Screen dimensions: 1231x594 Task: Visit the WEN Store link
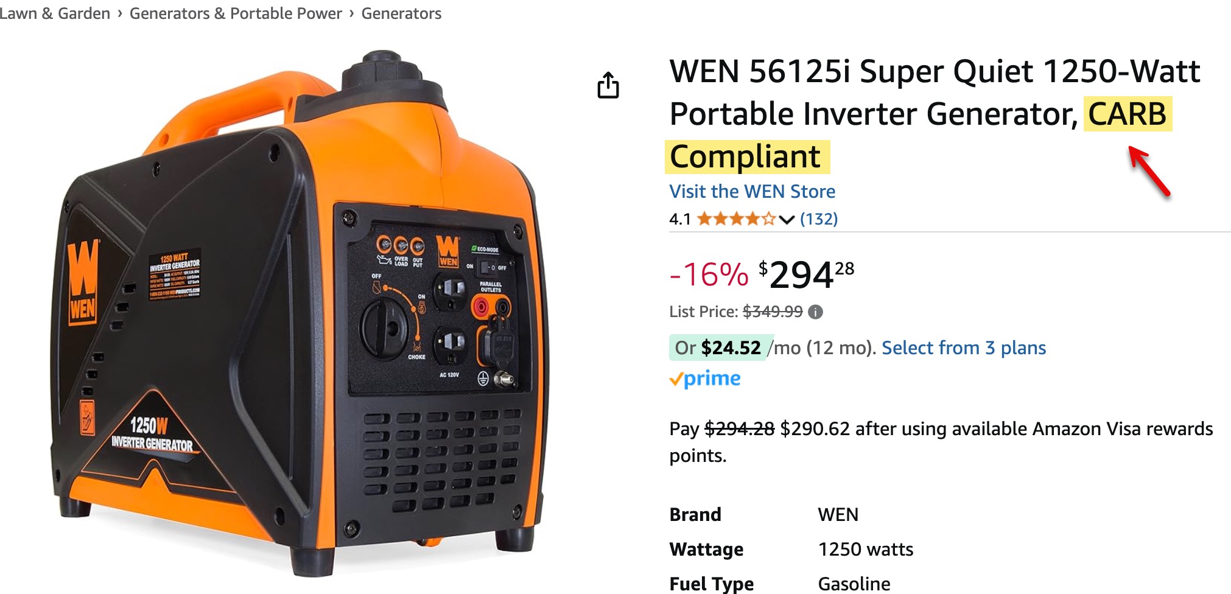tap(752, 192)
